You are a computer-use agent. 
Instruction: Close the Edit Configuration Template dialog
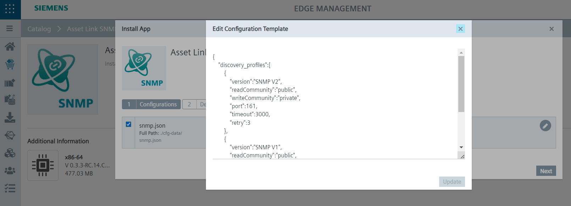pyautogui.click(x=460, y=29)
